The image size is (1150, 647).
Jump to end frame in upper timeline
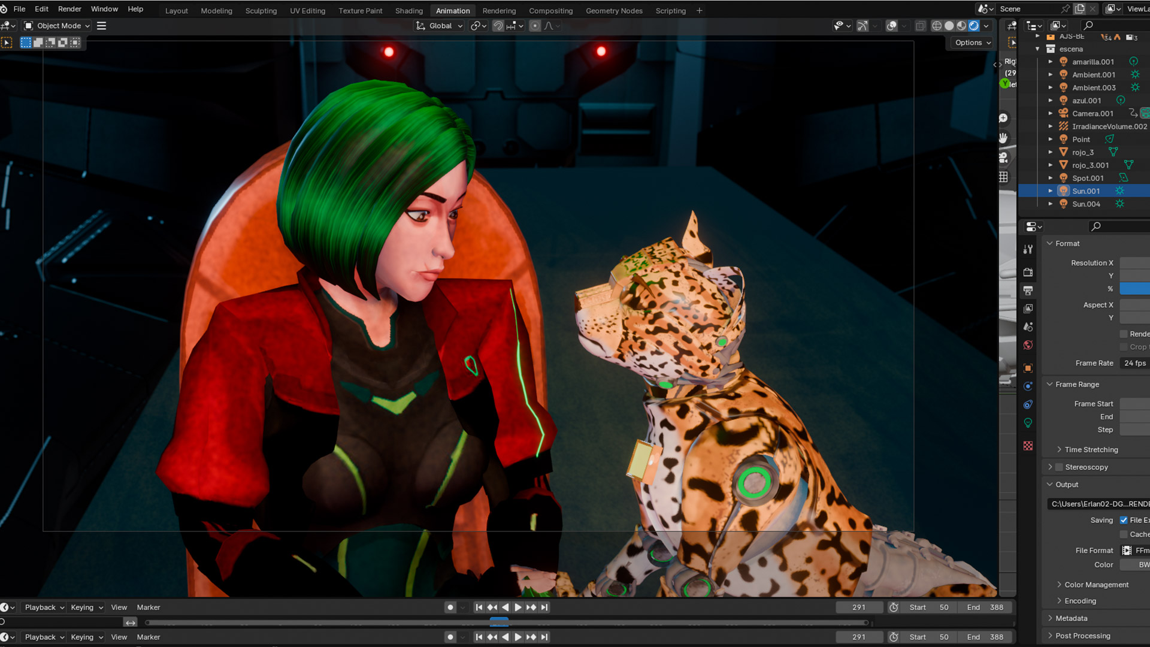click(544, 607)
